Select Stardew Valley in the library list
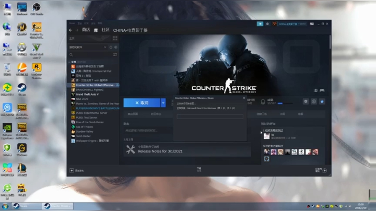 coord(84,132)
